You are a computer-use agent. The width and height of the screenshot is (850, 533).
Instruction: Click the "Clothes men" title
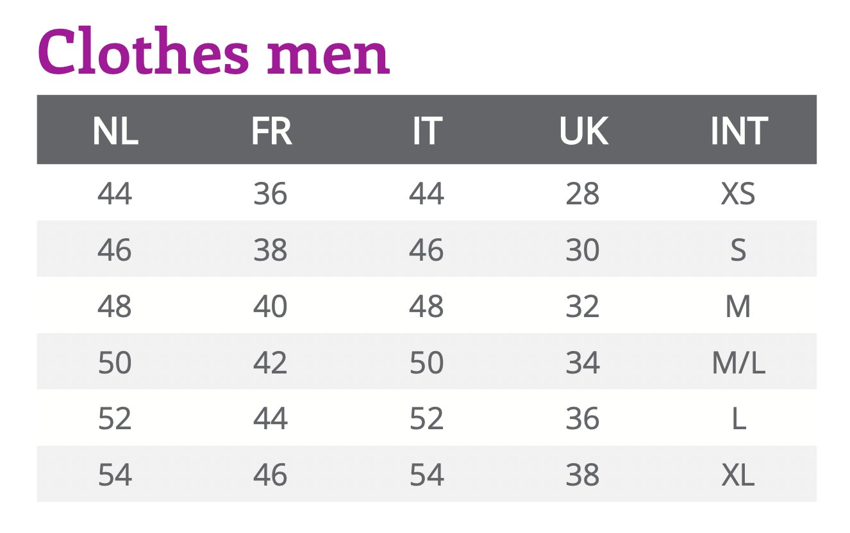[213, 53]
